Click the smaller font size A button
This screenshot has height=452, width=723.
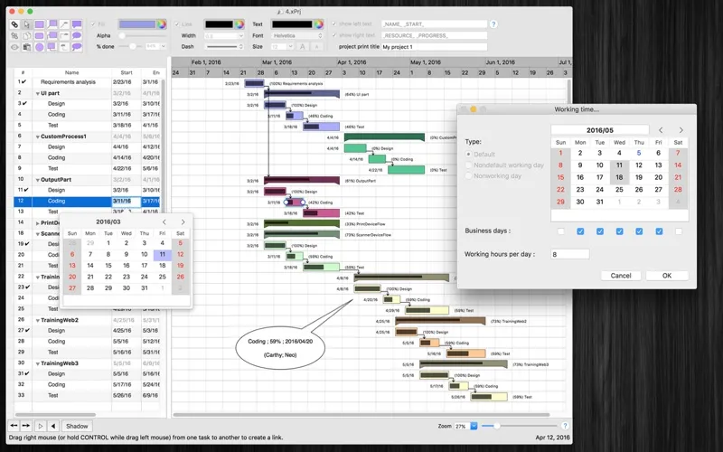317,47
